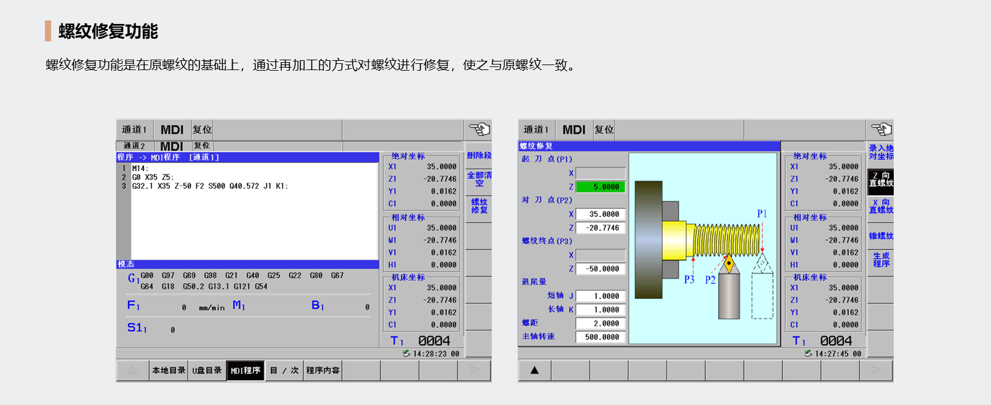This screenshot has height=405, width=991.
Task: Open 螺纹修复 from the side softkeys
Action: pos(479,206)
